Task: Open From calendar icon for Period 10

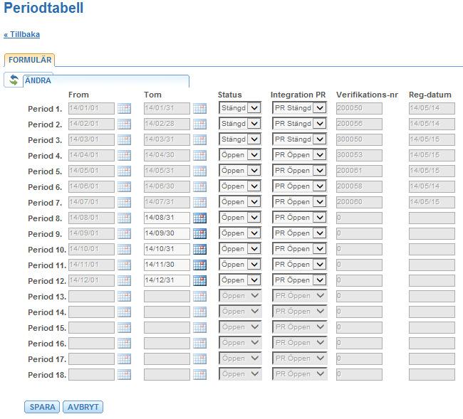Action: coord(125,249)
